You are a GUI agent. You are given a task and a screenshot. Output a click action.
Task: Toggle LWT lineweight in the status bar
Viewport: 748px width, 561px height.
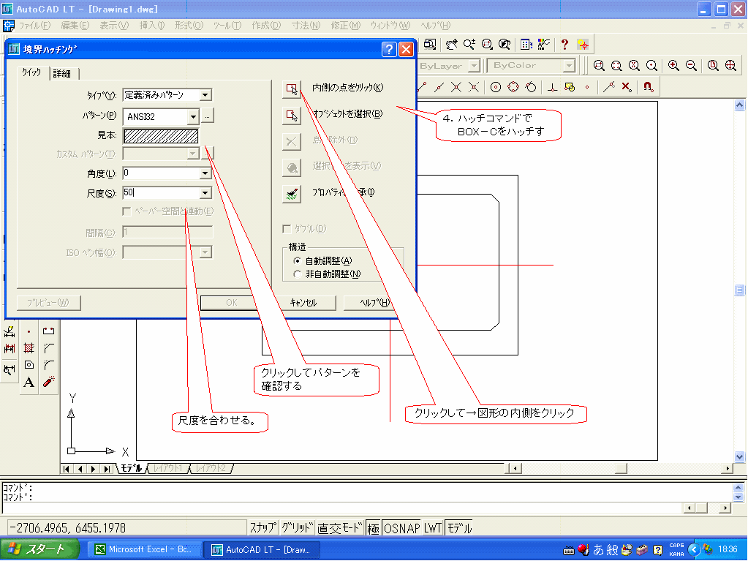coord(433,528)
